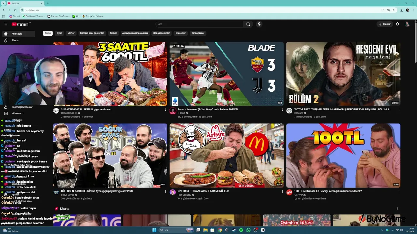Screen dimensions: 417x234
Task: Open Roma - Juventus match highlights thumbnail
Action: pos(227,73)
